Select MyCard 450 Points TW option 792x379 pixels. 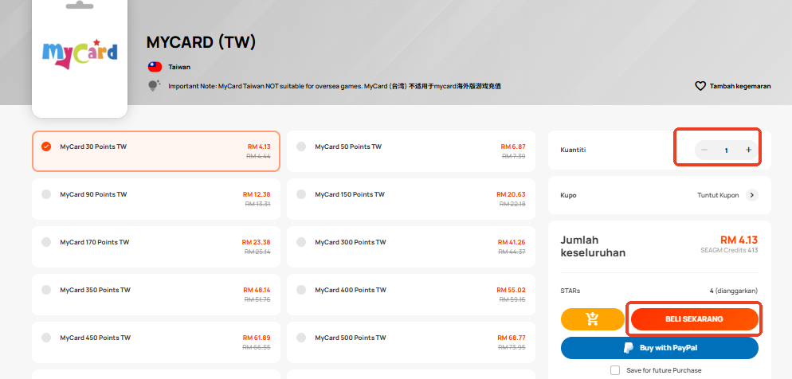(156, 342)
